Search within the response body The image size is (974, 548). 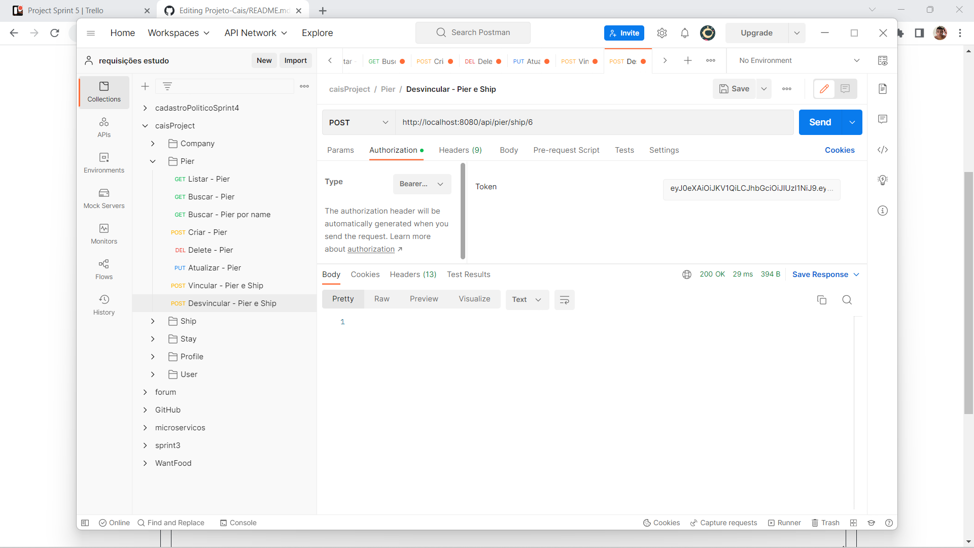tap(847, 300)
